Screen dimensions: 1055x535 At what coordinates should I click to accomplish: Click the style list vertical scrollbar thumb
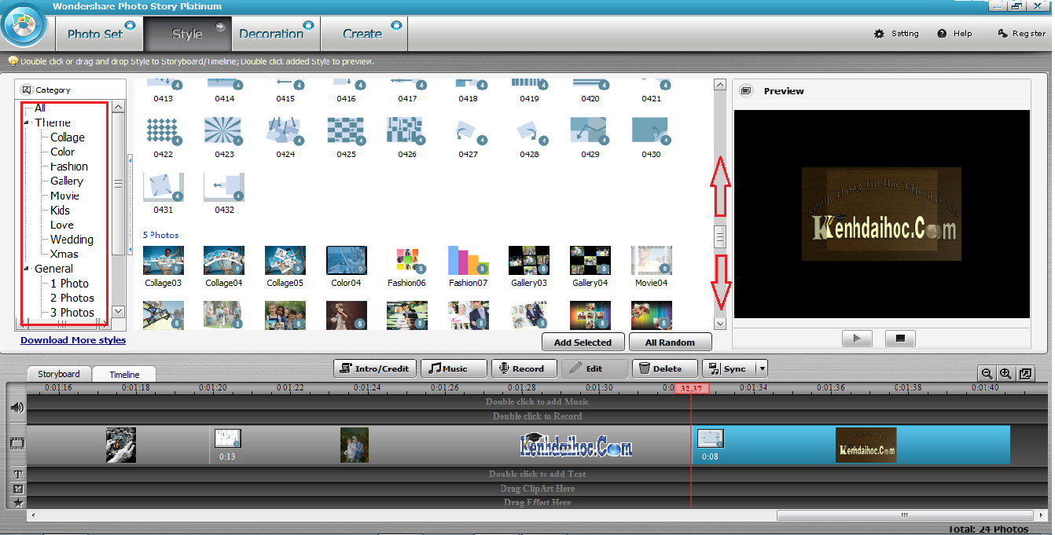pos(720,236)
